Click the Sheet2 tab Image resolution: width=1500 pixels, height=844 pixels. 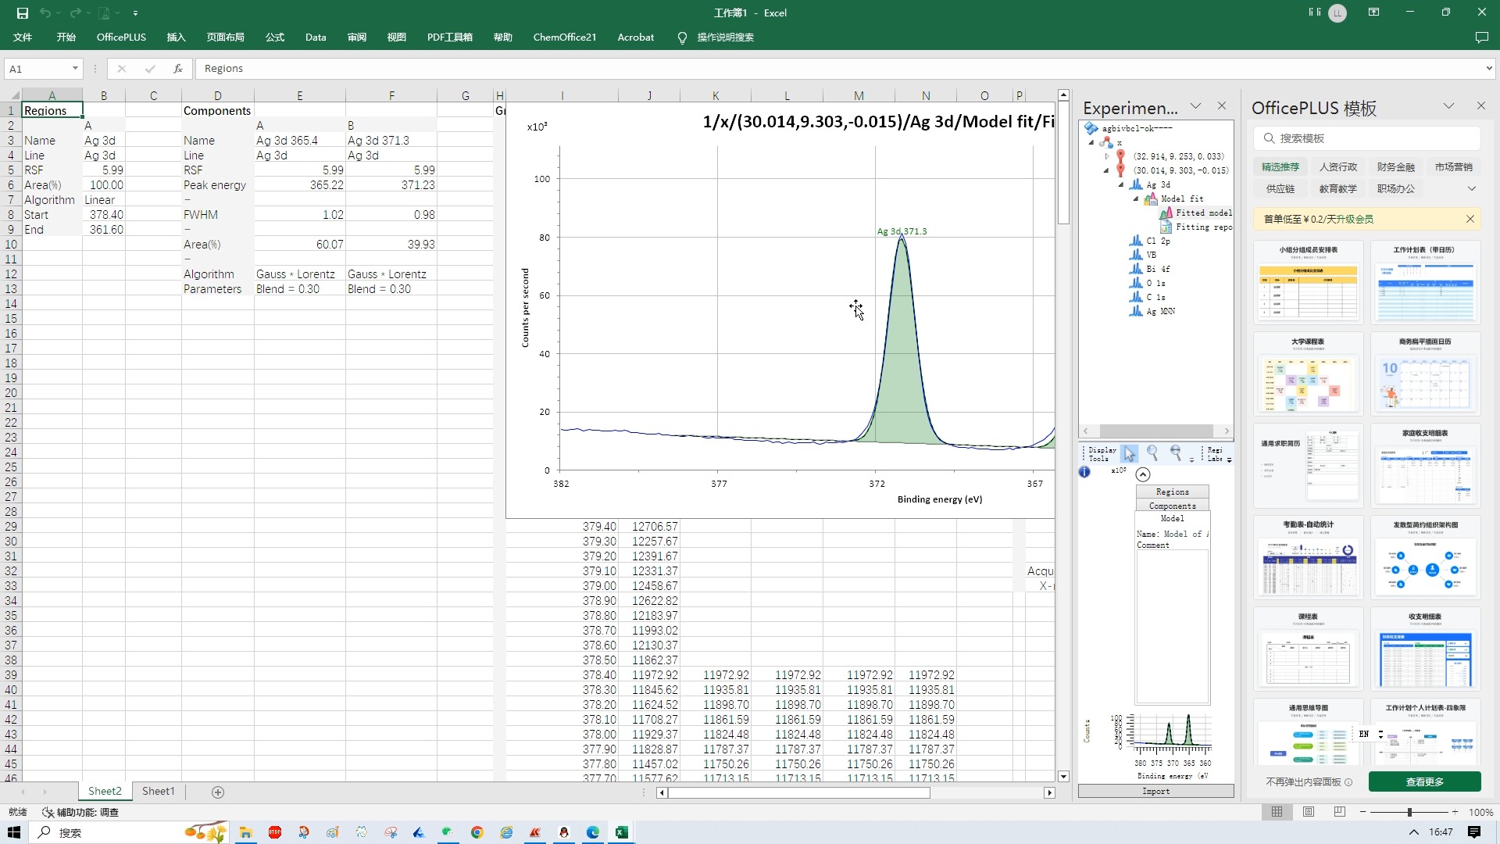click(x=104, y=792)
